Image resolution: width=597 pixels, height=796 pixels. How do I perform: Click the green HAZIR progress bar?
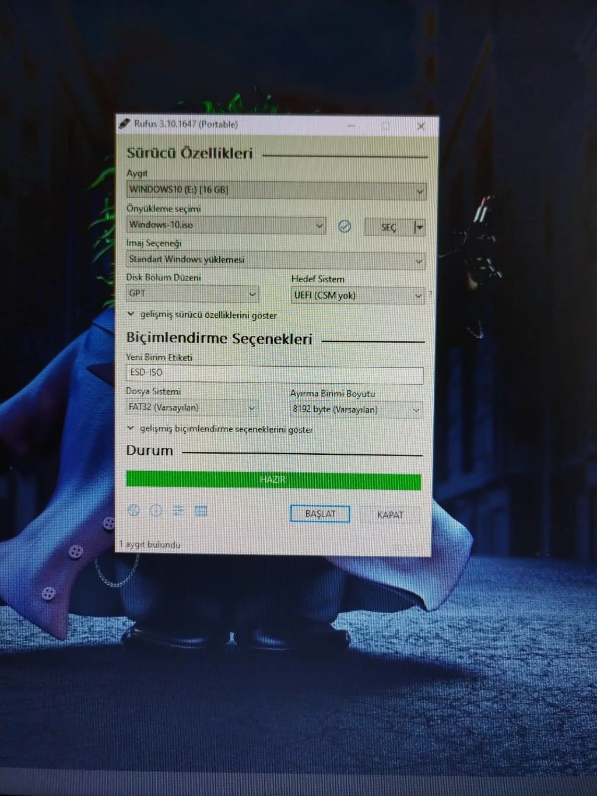pyautogui.click(x=273, y=480)
